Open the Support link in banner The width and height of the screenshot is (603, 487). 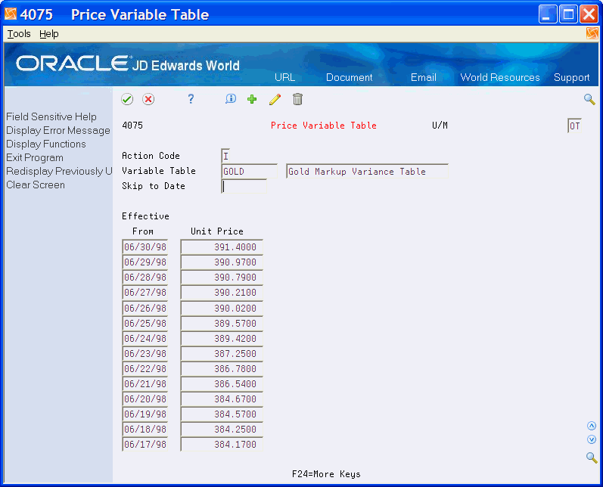(x=571, y=77)
